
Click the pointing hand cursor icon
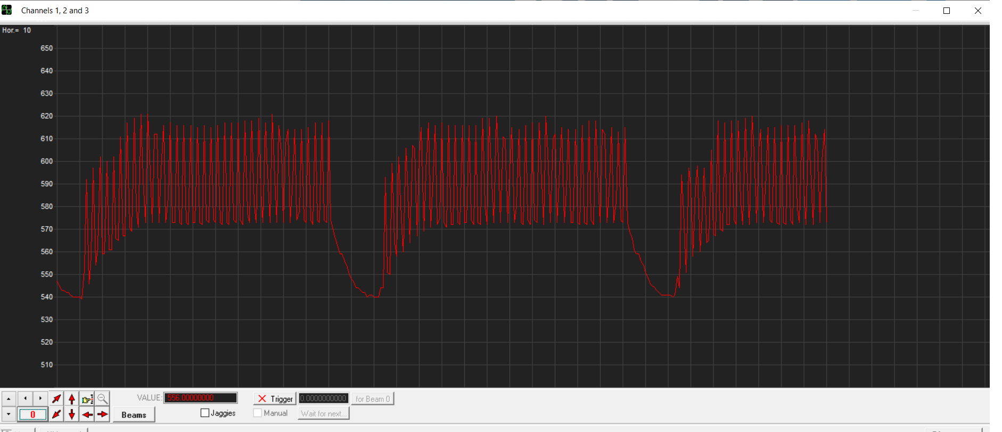(x=87, y=398)
